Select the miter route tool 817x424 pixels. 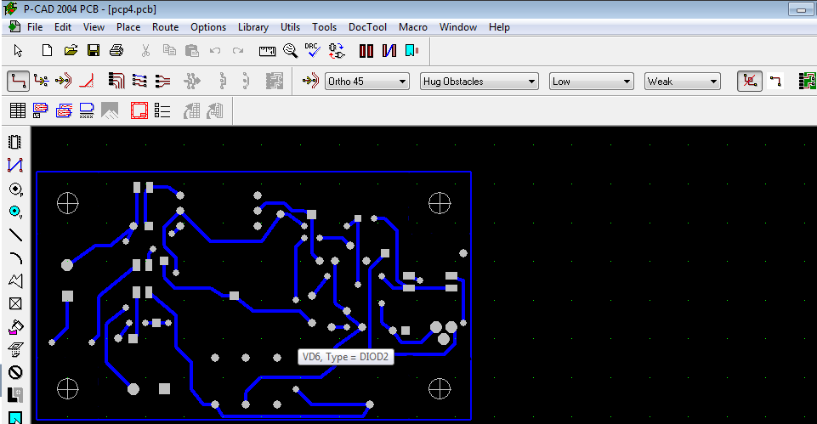point(87,82)
